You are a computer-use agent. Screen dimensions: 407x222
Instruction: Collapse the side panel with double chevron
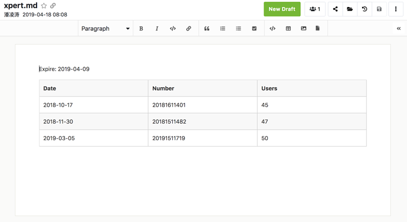tap(399, 28)
